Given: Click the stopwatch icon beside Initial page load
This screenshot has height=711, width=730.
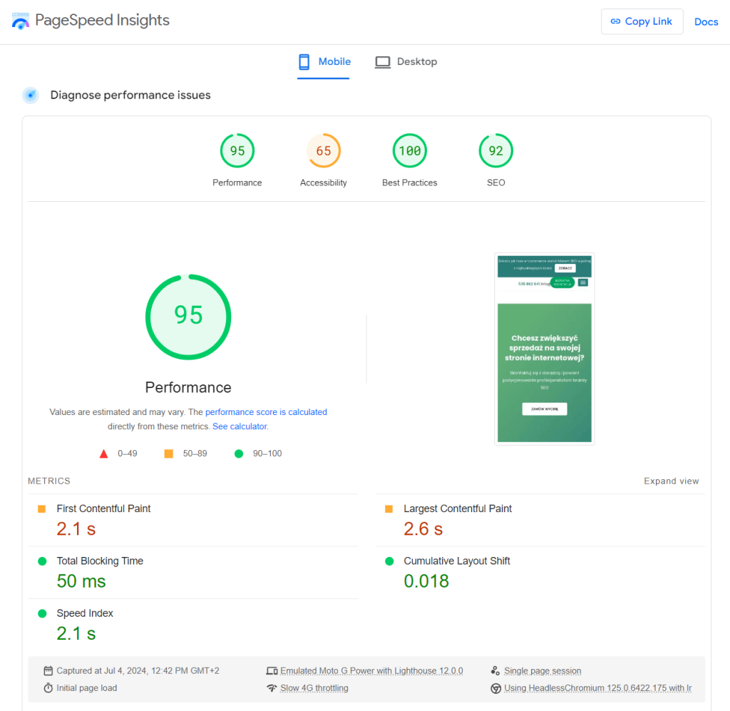Looking at the screenshot, I should point(48,688).
